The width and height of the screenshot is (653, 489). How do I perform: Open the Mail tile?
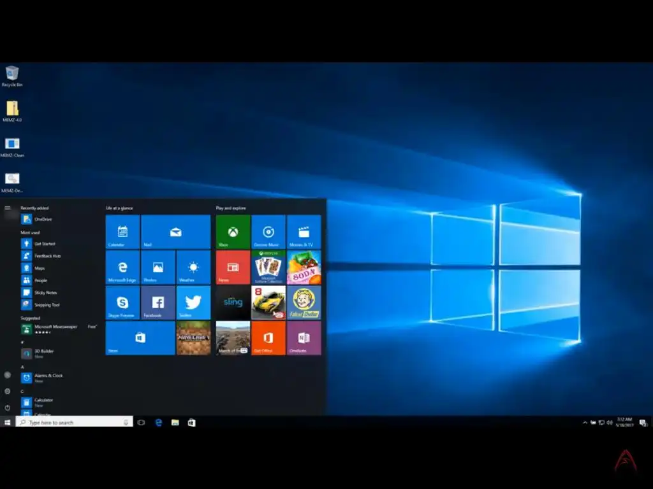(176, 232)
